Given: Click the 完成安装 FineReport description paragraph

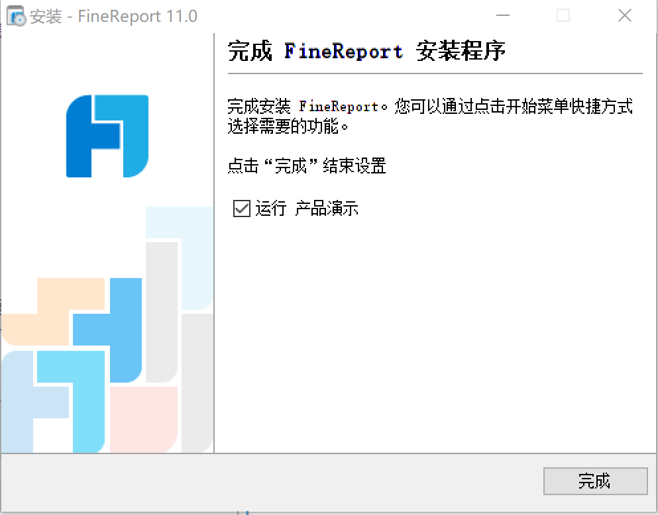Looking at the screenshot, I should (430, 116).
